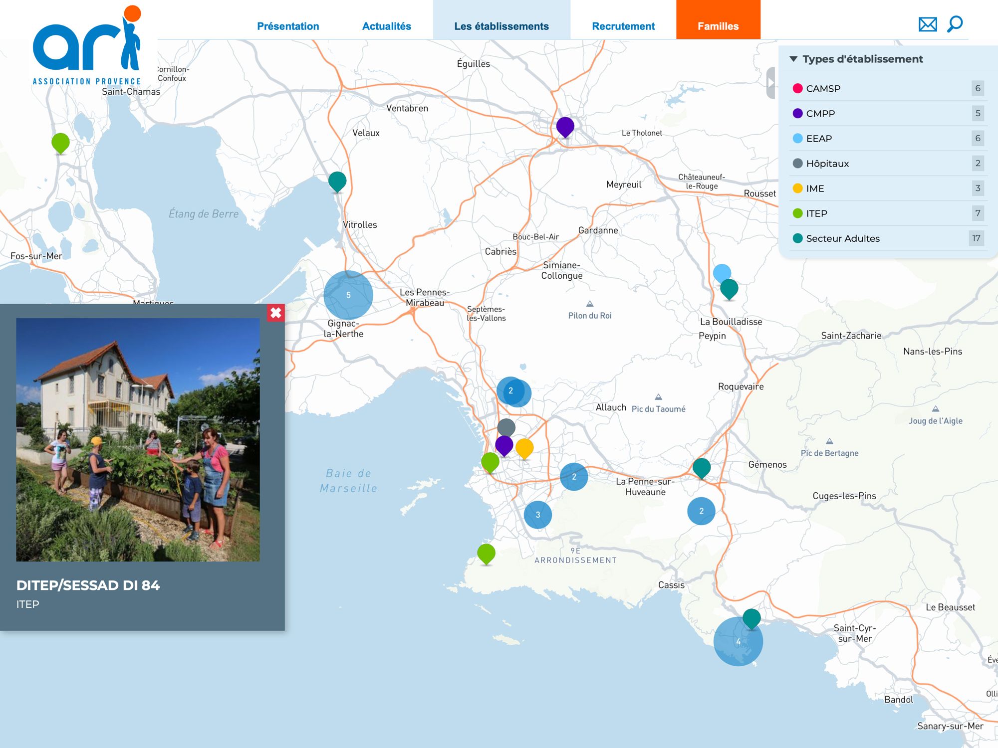This screenshot has width=998, height=748.
Task: Toggle the EEAP establishment filter
Action: tap(819, 138)
